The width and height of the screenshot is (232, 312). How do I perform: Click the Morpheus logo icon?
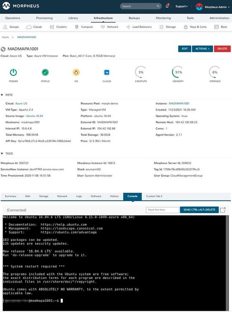6,6
